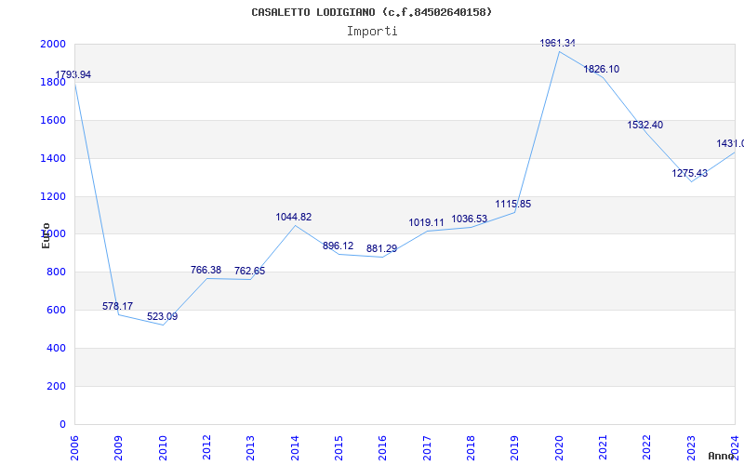
Task: Select the 881.29 data label
Action: [x=381, y=249]
